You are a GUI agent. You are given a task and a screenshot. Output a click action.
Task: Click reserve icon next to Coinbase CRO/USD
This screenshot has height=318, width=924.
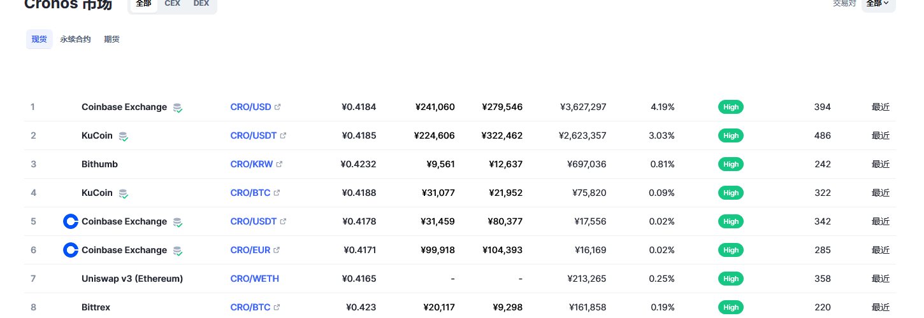click(x=178, y=107)
